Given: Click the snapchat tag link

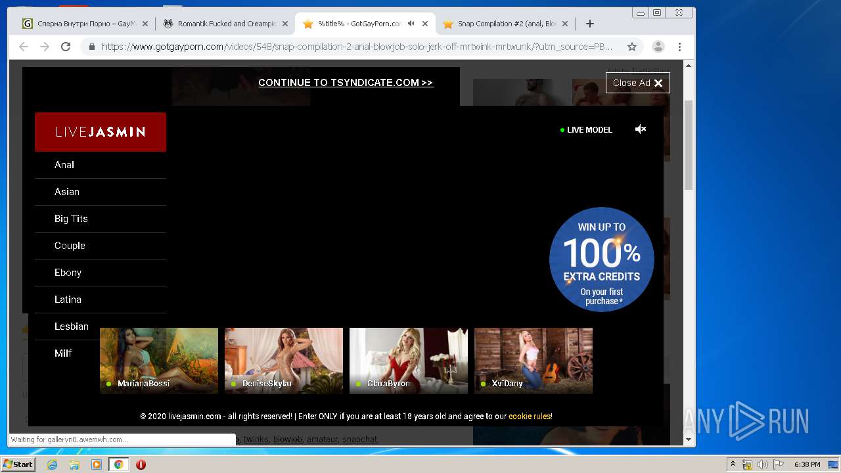Looking at the screenshot, I should 360,439.
